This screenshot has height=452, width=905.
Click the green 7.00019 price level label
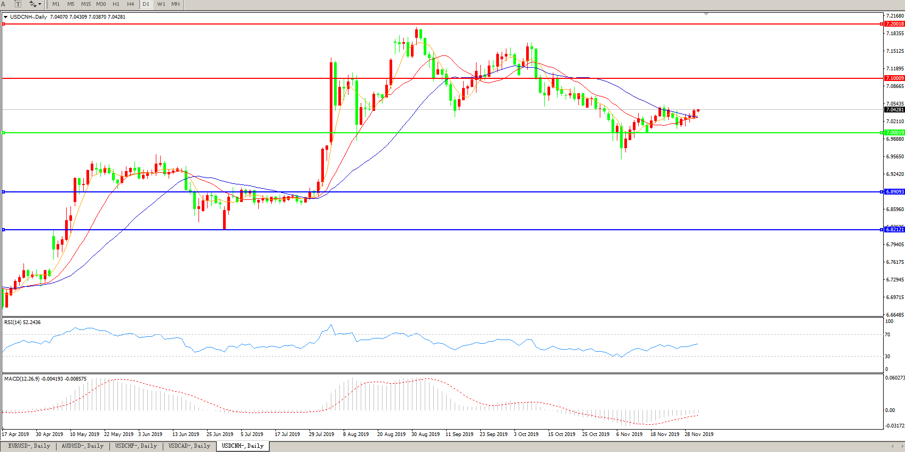[x=894, y=133]
